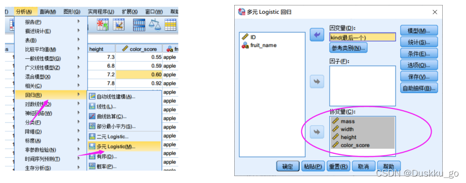Expand the 一般线性模型(G) submenu
Screen dimensions: 466x183
(x=52, y=58)
